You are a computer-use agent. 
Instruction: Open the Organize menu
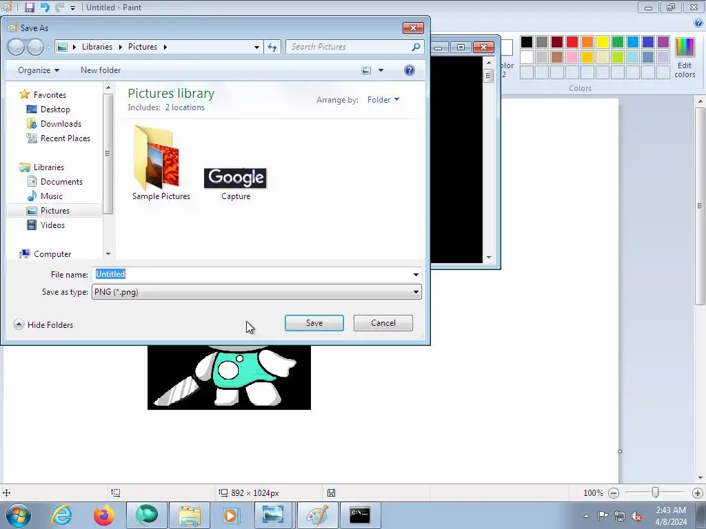(39, 70)
